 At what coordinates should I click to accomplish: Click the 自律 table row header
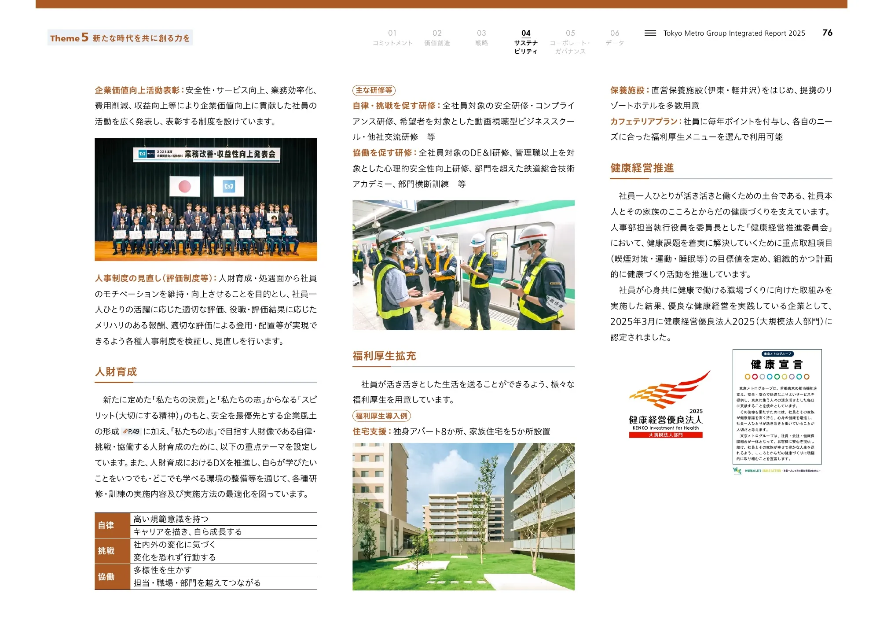112,525
